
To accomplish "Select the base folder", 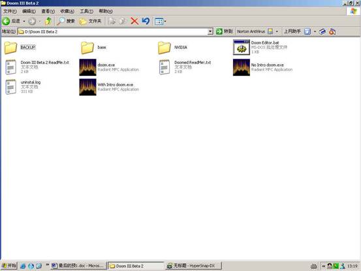I will (93, 48).
